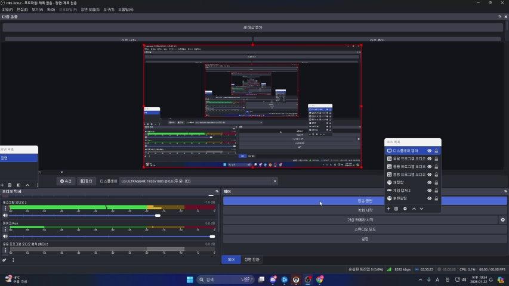This screenshot has height=286, width=509.
Task: Remove the selected scene with trash icon
Action: click(10, 185)
